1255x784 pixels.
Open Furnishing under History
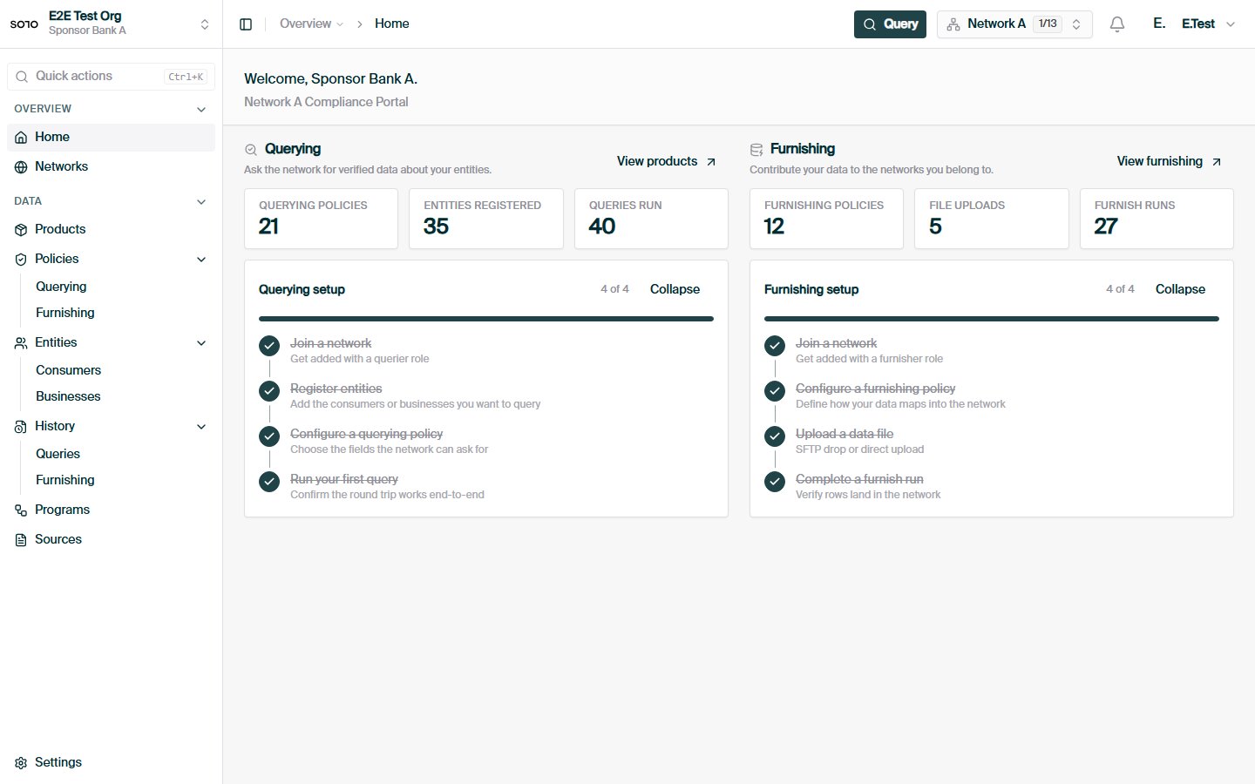(65, 480)
